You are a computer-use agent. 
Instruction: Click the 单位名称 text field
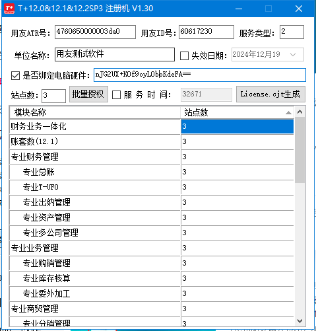[x=115, y=54]
